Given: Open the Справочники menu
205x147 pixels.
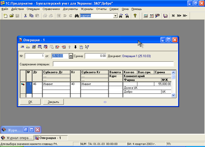Looking at the screenshot, I should pyautogui.click(x=51, y=9).
